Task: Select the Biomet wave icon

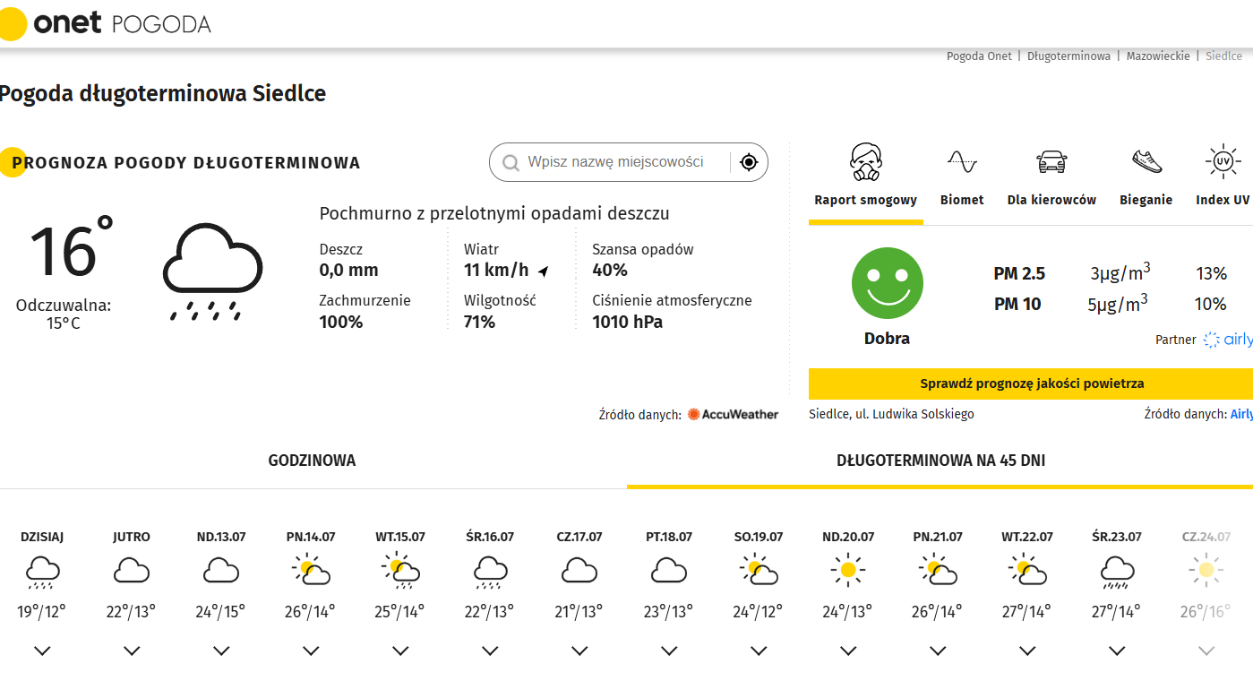Action: (x=962, y=162)
